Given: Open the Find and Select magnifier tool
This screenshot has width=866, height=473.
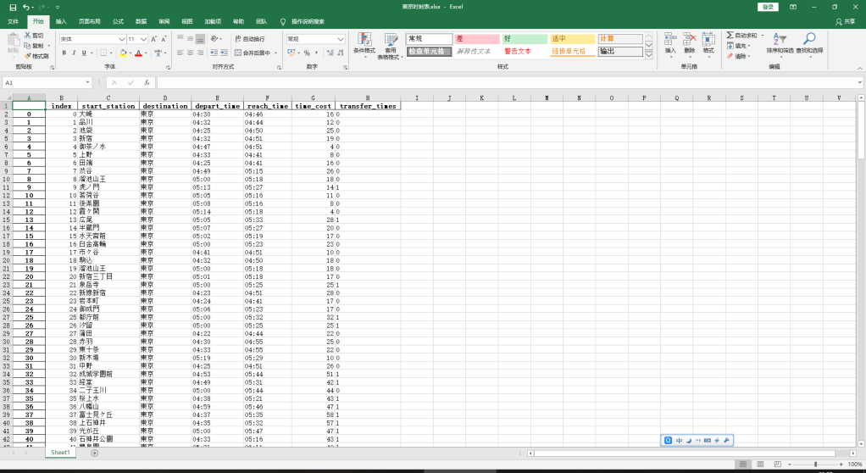Looking at the screenshot, I should coord(809,39).
